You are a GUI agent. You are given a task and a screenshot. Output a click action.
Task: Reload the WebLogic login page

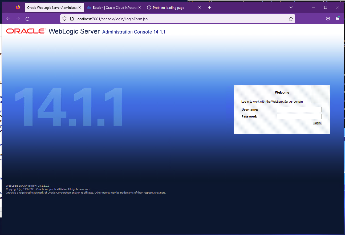tap(27, 19)
